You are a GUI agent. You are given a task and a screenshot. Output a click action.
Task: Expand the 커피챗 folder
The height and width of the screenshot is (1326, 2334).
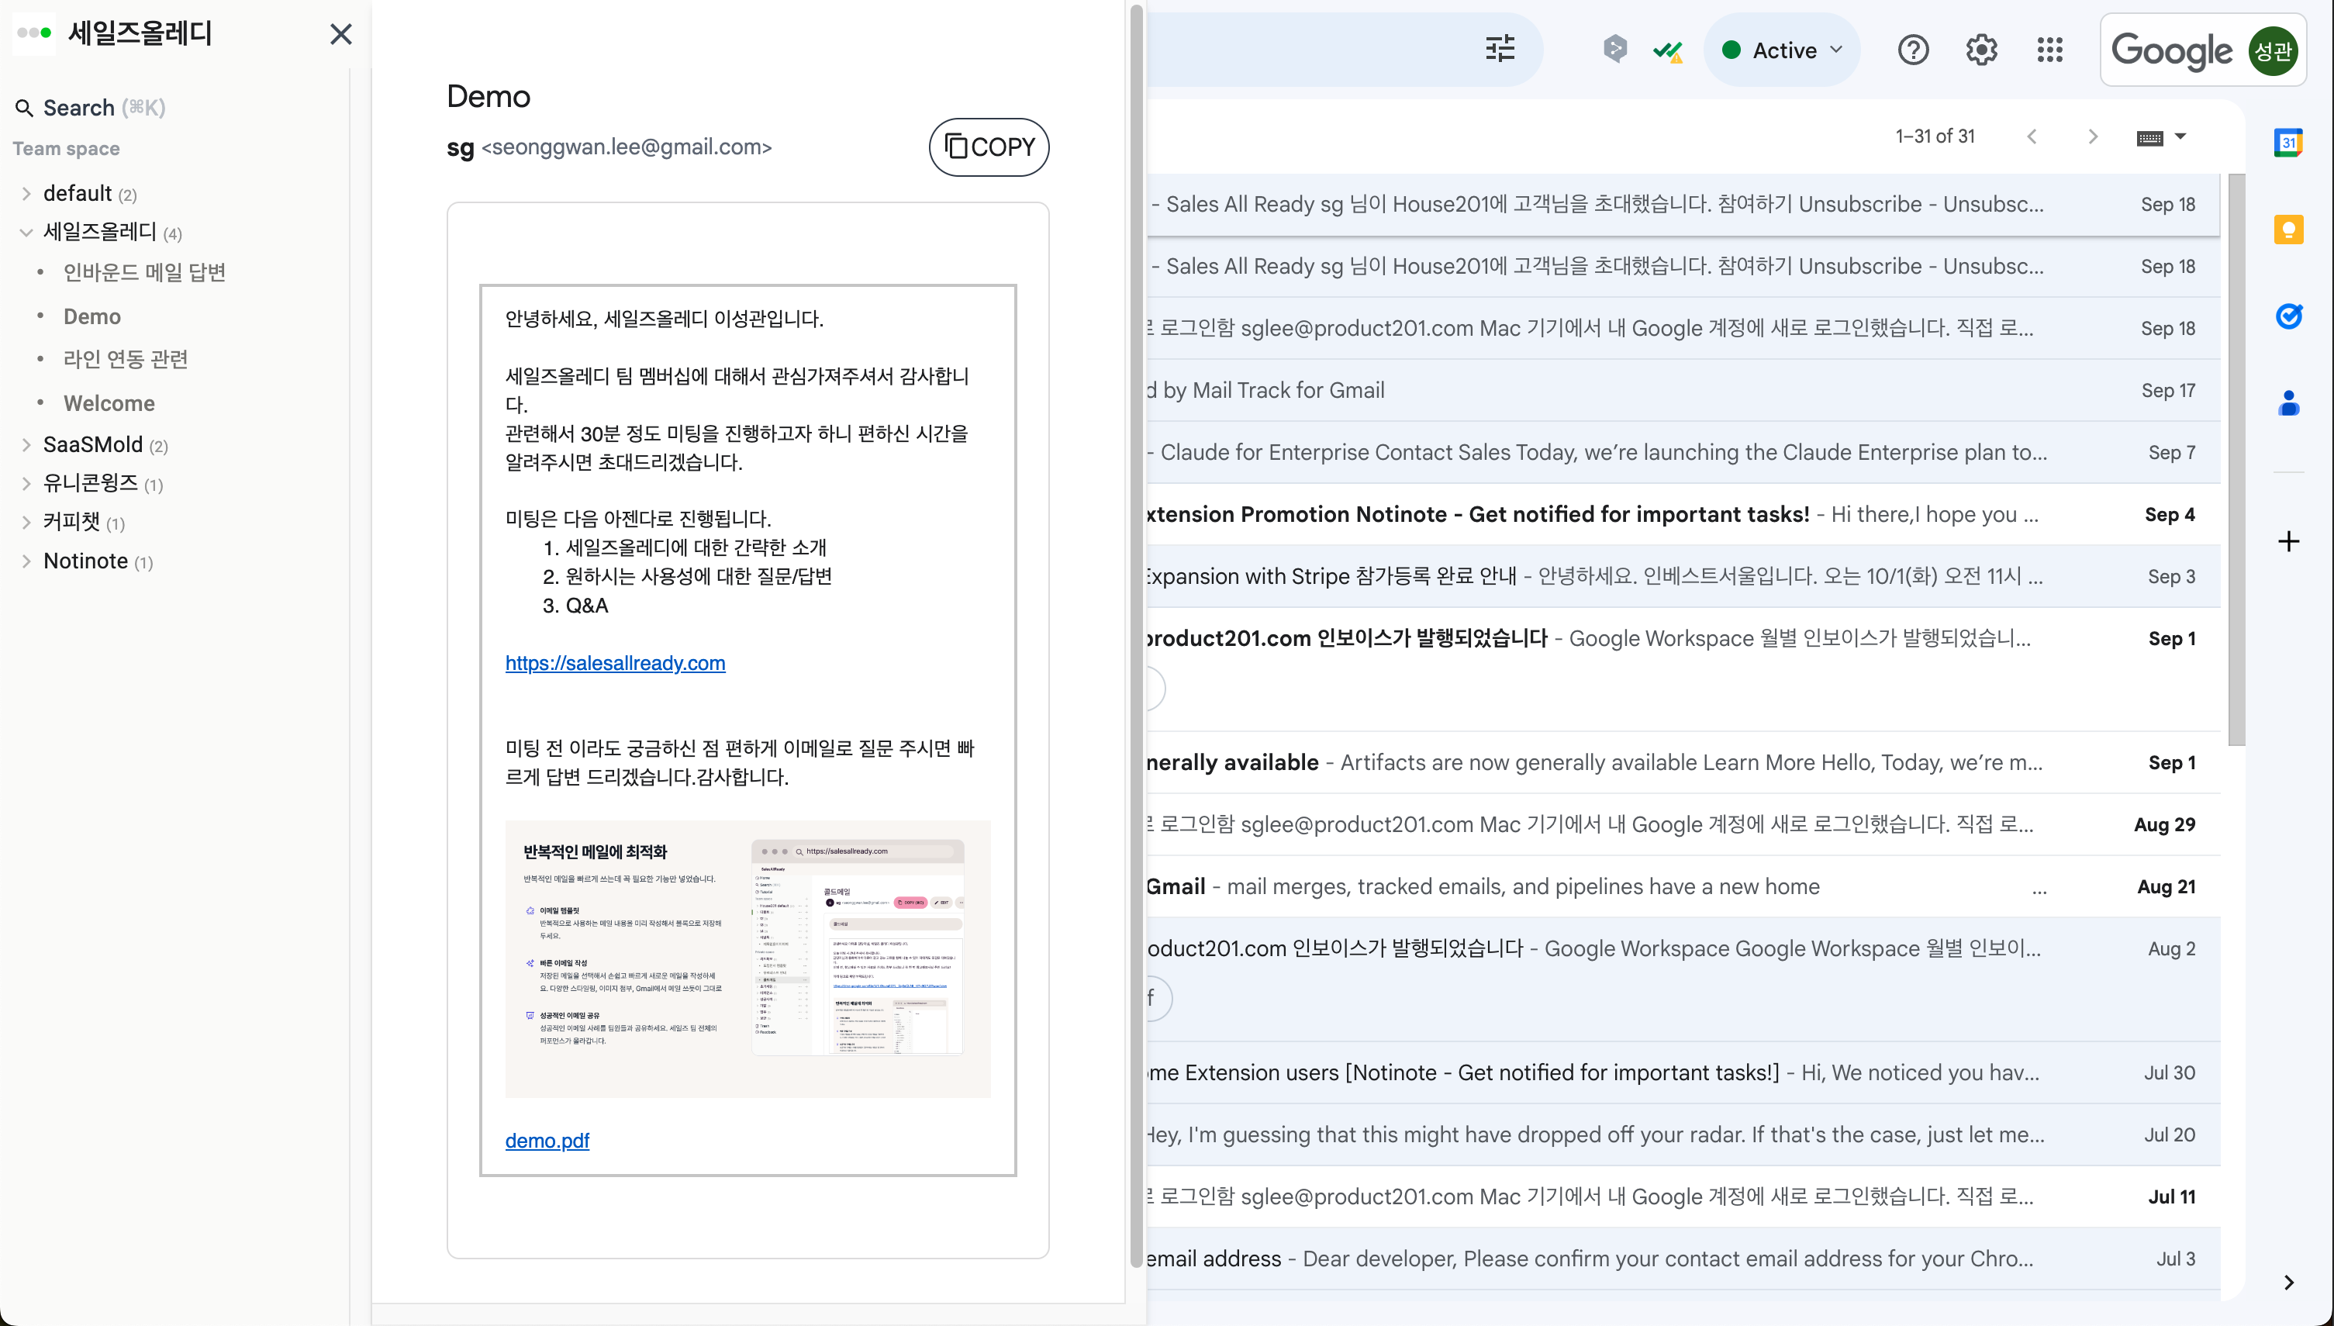click(26, 522)
